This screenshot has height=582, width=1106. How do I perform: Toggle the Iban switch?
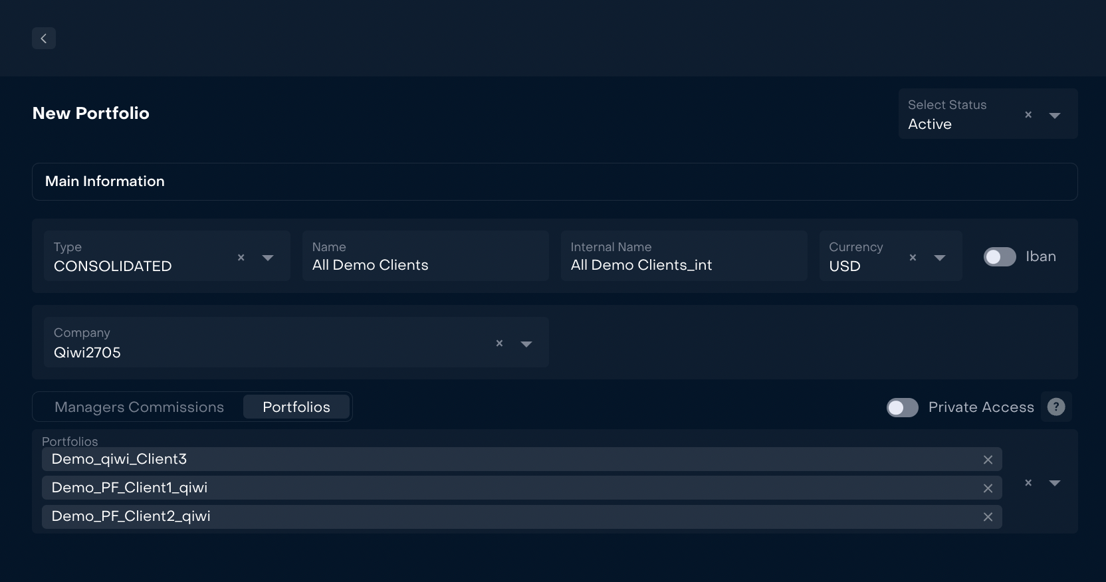coord(1000,257)
